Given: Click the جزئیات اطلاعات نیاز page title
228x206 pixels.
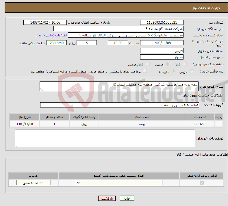Looking at the screenshot, I should point(207,8).
